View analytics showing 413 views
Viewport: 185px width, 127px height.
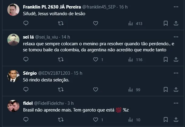point(135,23)
